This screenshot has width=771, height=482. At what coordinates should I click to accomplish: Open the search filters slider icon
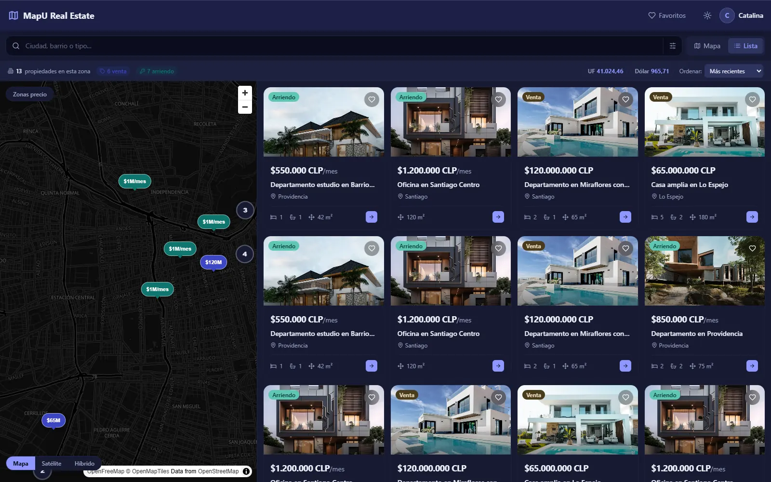tap(673, 46)
